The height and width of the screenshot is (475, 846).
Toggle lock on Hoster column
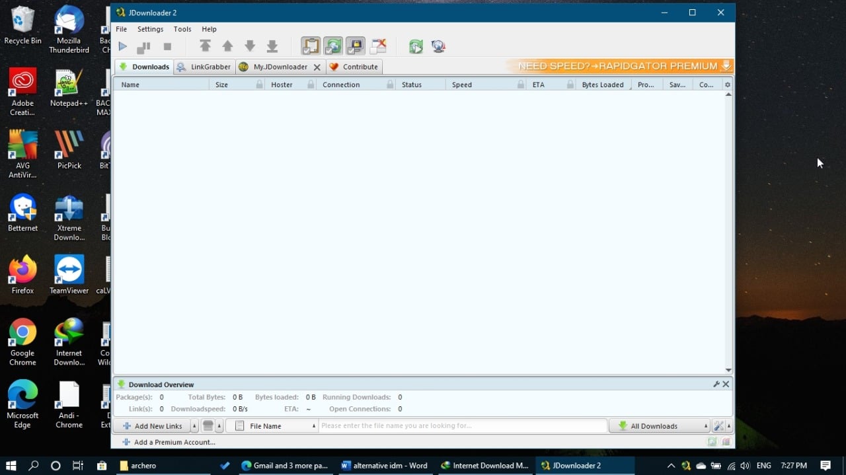[311, 85]
